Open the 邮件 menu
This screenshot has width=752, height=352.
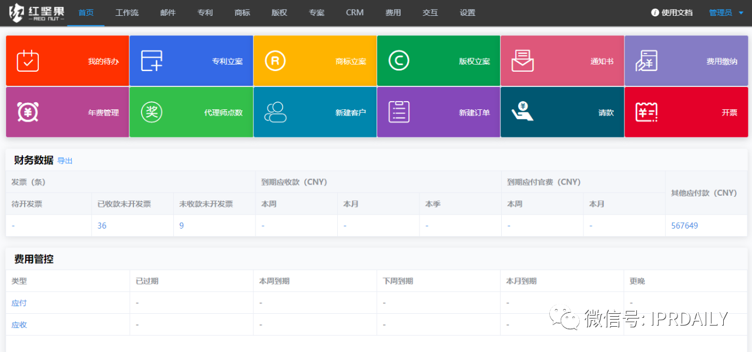tap(168, 12)
